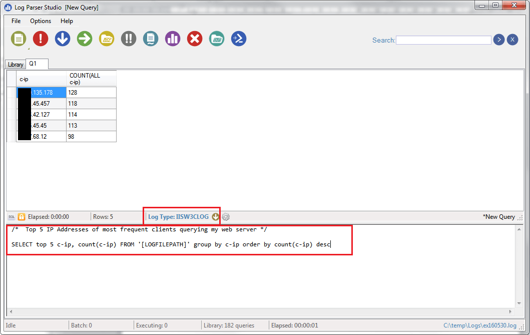Click the Elapsed: 00:00:01 status entry

(x=294, y=325)
